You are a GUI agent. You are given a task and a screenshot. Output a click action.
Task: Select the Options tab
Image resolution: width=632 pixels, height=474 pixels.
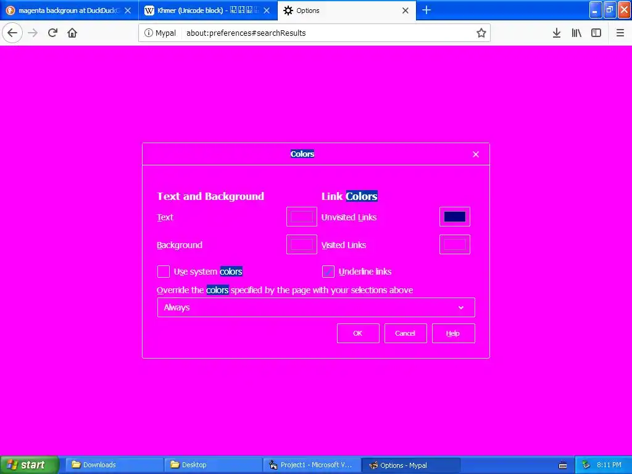tap(347, 10)
